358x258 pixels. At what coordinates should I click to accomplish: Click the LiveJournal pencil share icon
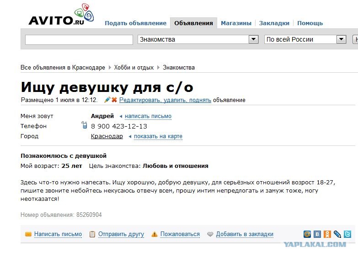(x=337, y=234)
